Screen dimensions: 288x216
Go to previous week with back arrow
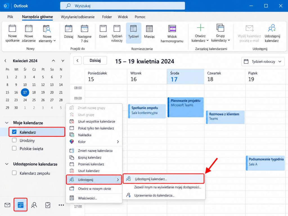point(78,61)
